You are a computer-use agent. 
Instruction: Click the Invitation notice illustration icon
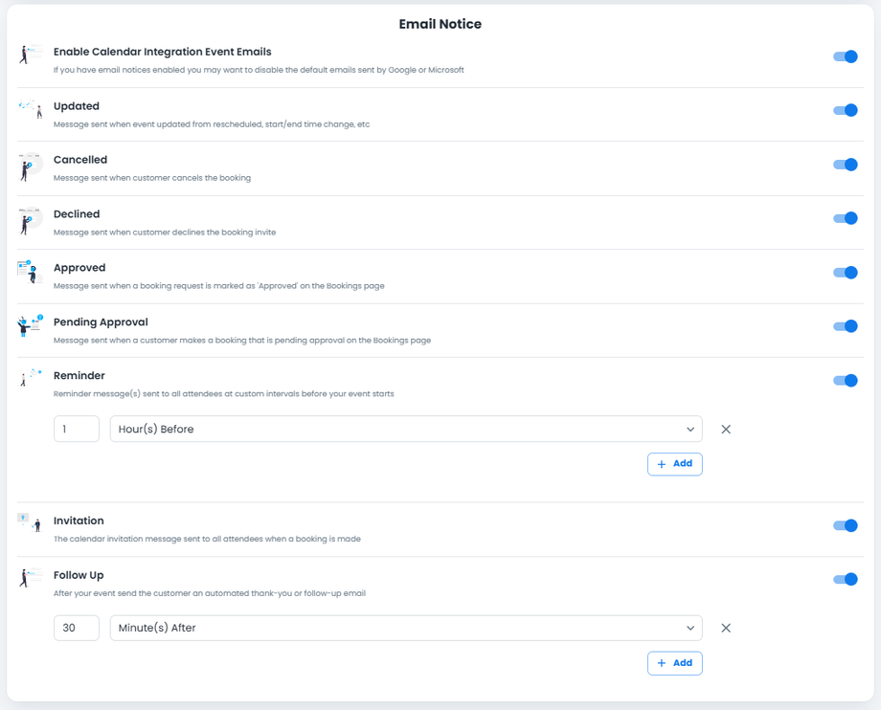(x=31, y=522)
